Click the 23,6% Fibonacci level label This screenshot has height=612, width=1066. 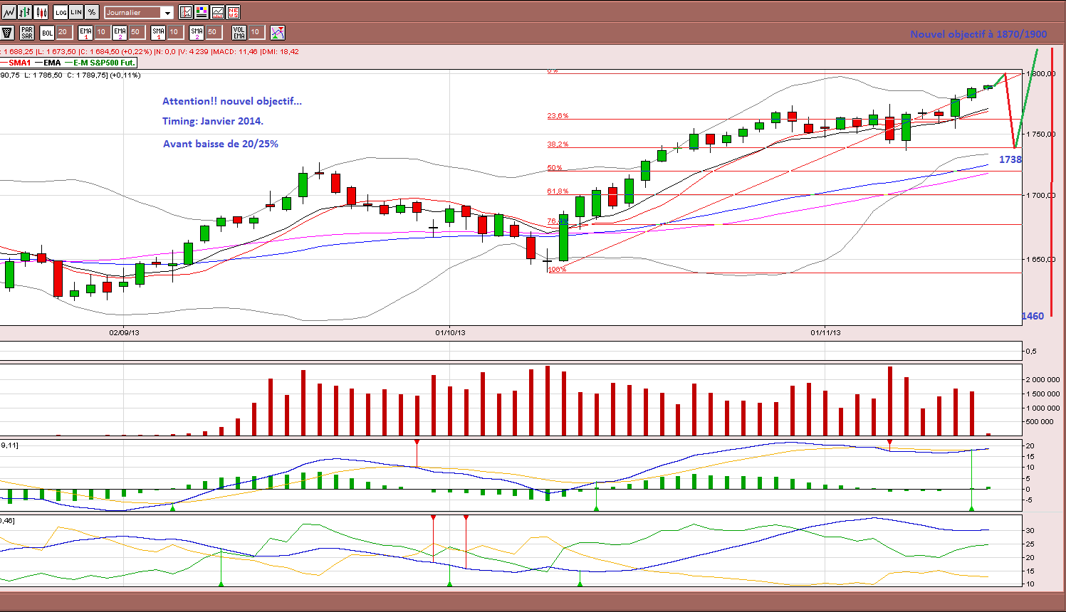click(558, 115)
